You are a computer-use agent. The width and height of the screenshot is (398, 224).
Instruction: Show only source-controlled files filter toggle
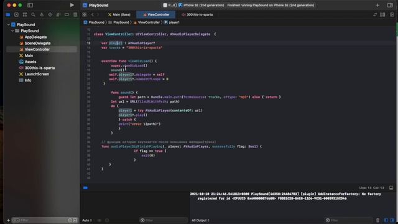[75, 220]
